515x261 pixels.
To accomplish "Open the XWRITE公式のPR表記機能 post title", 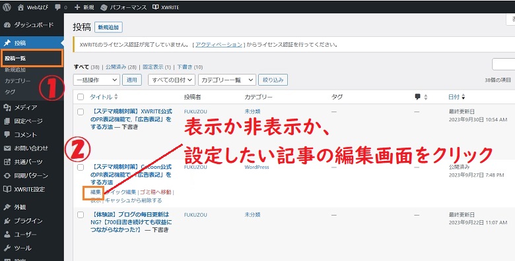I will (x=131, y=119).
